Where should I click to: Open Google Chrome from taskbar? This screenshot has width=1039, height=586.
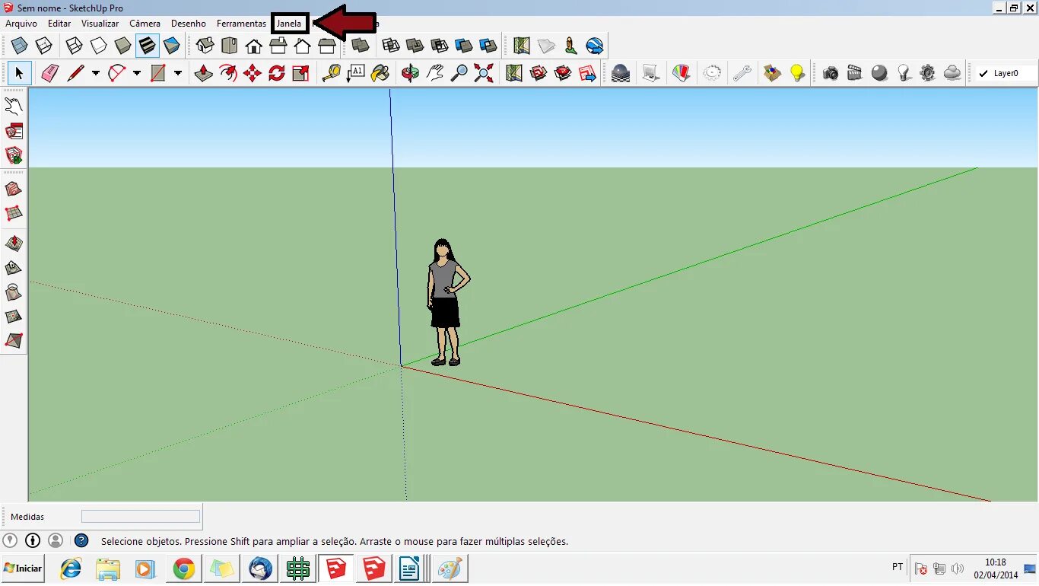pyautogui.click(x=183, y=568)
